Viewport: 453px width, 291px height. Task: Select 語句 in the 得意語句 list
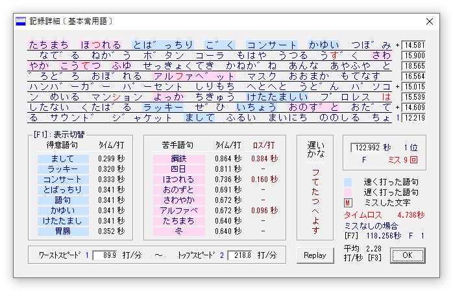pos(63,200)
